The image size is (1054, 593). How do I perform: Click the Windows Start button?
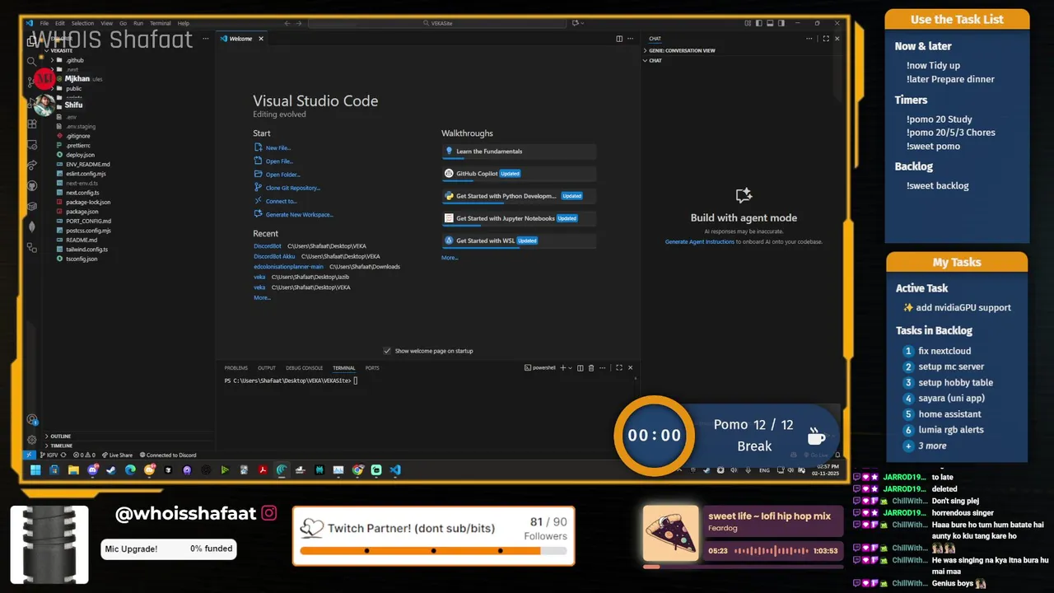tap(35, 470)
